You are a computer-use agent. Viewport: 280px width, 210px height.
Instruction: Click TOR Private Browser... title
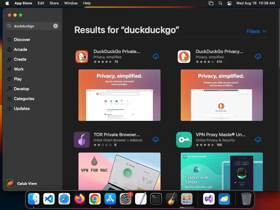pos(116,135)
